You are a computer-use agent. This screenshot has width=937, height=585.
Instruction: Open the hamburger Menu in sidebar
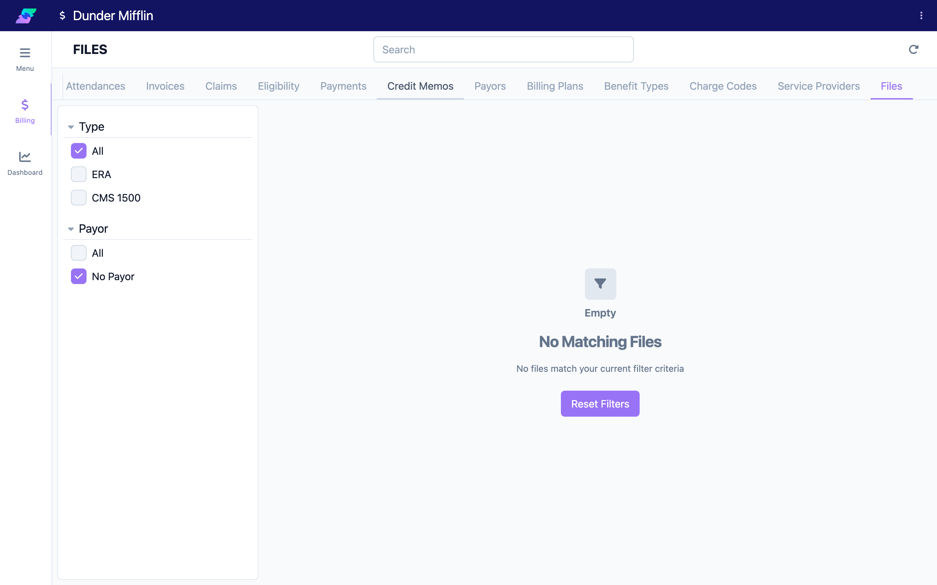pyautogui.click(x=25, y=59)
